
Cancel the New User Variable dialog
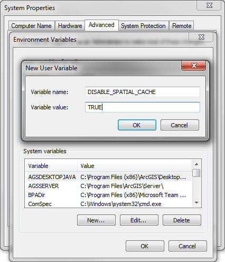[180, 125]
